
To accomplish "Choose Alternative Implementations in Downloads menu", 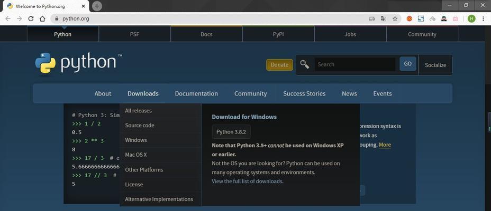I will point(160,199).
